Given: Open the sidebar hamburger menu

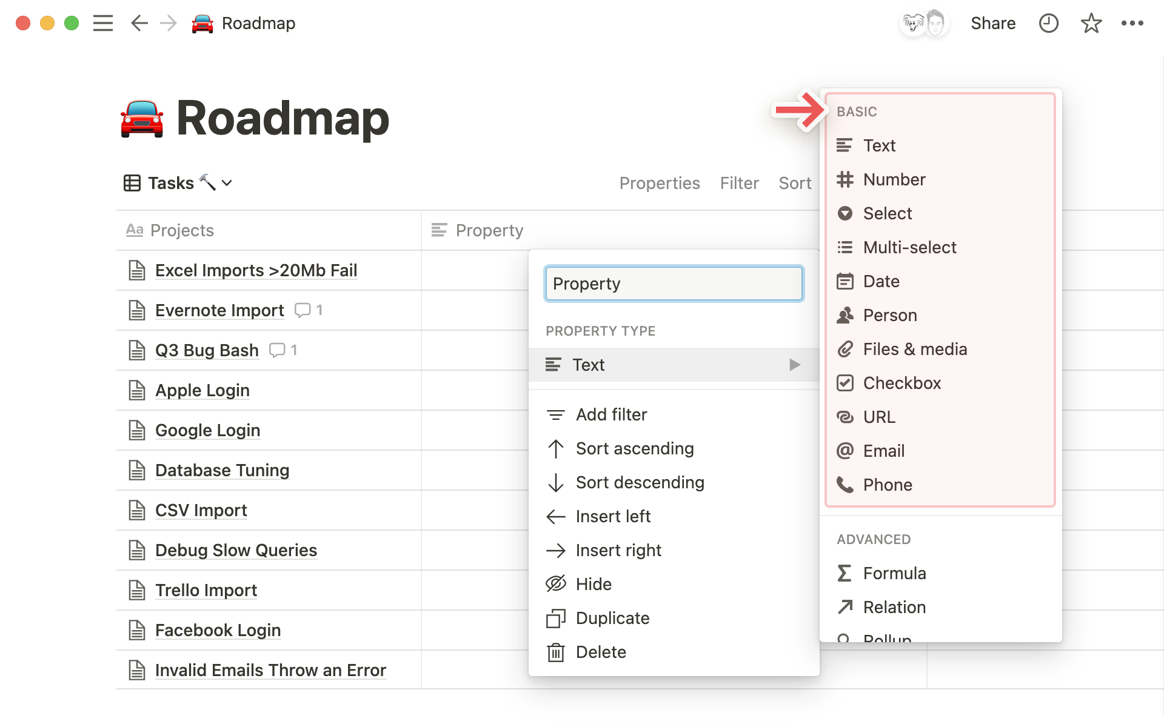Looking at the screenshot, I should pyautogui.click(x=103, y=23).
